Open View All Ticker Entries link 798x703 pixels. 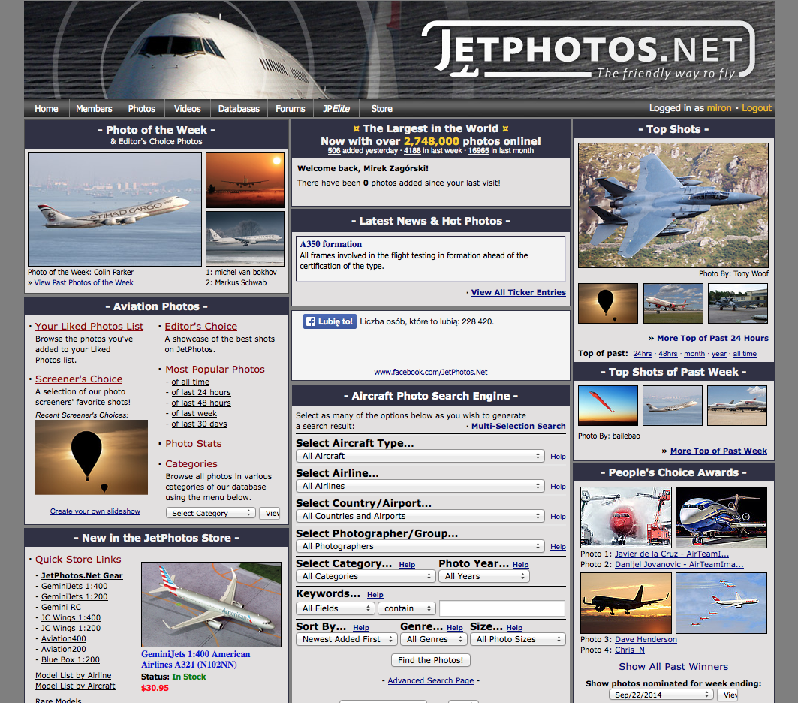518,292
